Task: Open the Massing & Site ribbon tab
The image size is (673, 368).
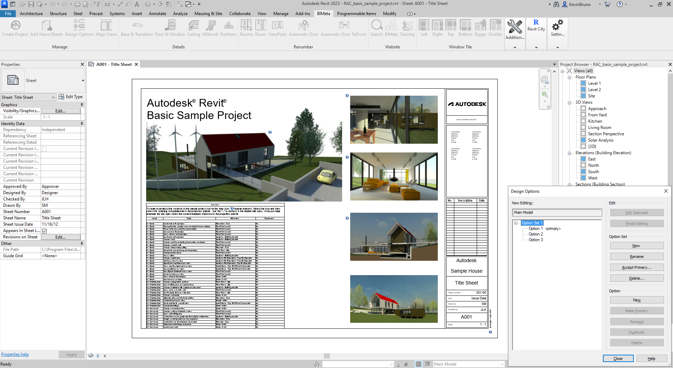Action: [208, 14]
